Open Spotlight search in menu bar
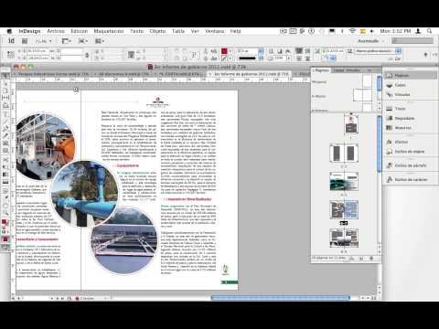 (x=429, y=31)
